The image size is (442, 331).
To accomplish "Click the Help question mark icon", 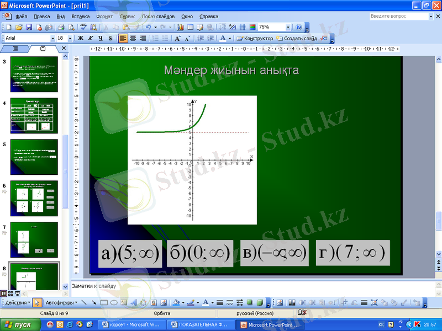I will pos(299,27).
